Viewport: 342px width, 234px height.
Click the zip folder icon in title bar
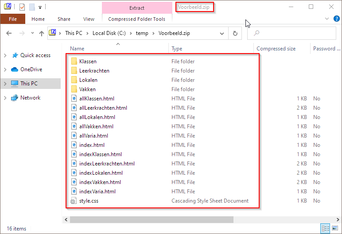click(8, 7)
